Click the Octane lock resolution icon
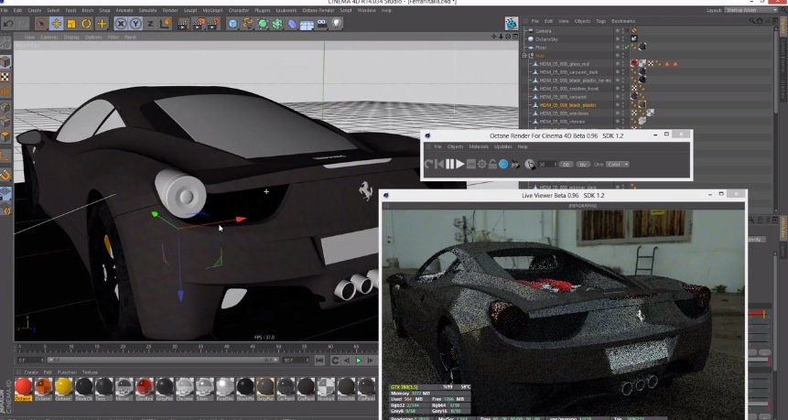 click(492, 164)
